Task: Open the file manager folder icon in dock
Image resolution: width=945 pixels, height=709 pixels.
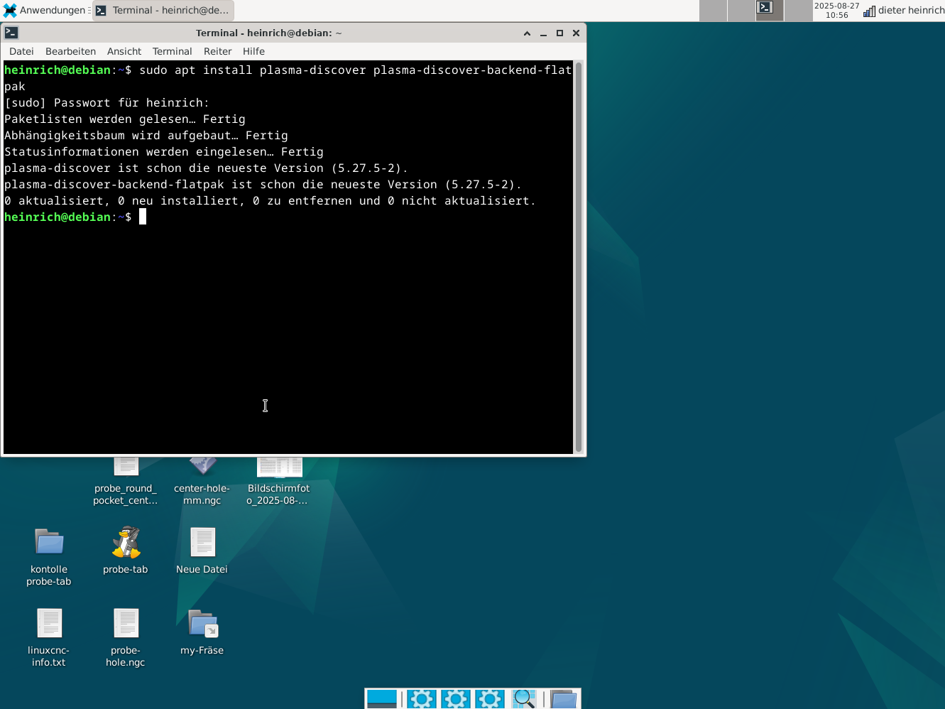Action: pos(564,699)
